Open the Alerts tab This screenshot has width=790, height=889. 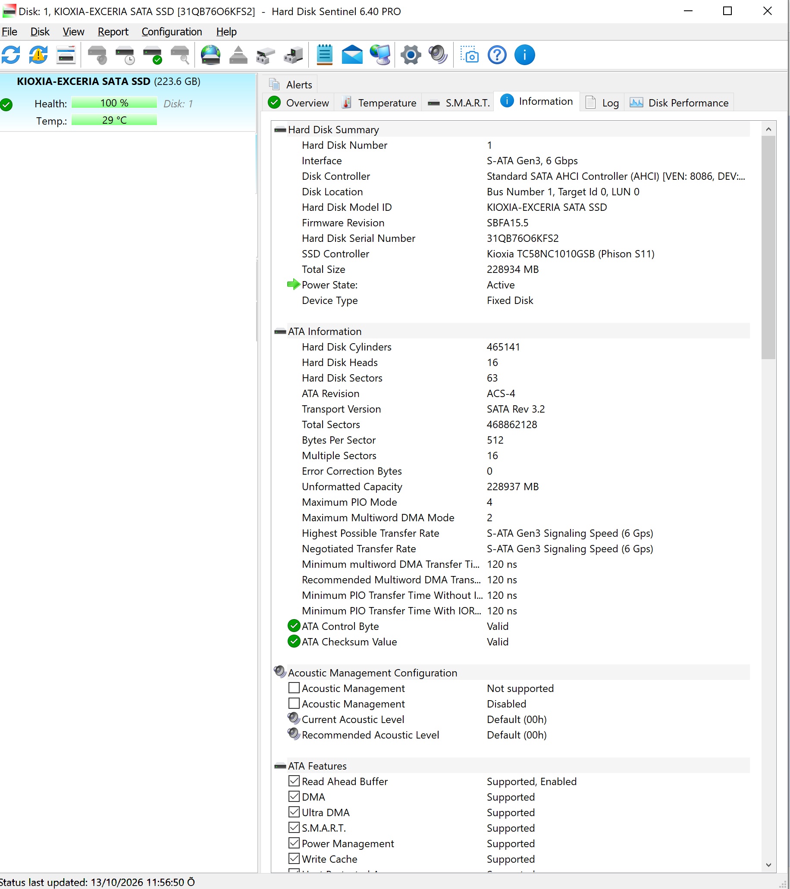click(x=291, y=85)
